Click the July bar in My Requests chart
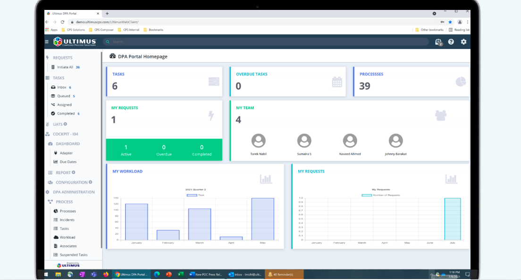Image resolution: width=521 pixels, height=280 pixels. (453, 219)
